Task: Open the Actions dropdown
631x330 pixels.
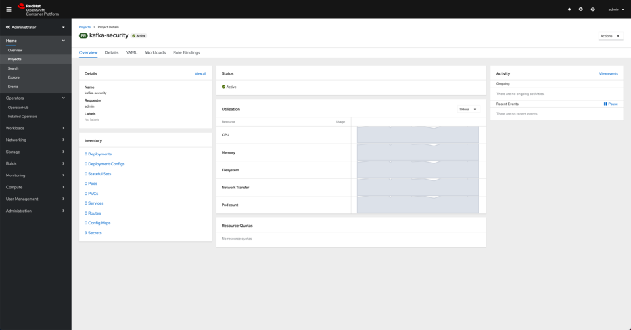Action: point(610,36)
